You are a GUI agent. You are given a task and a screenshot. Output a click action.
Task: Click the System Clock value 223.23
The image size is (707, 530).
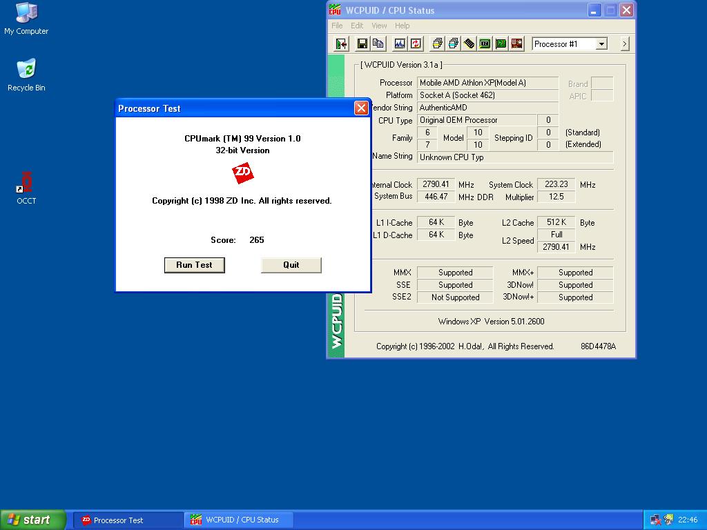tap(556, 184)
